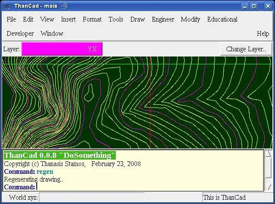Open the Help menu
This screenshot has width=275, height=204.
[x=263, y=33]
